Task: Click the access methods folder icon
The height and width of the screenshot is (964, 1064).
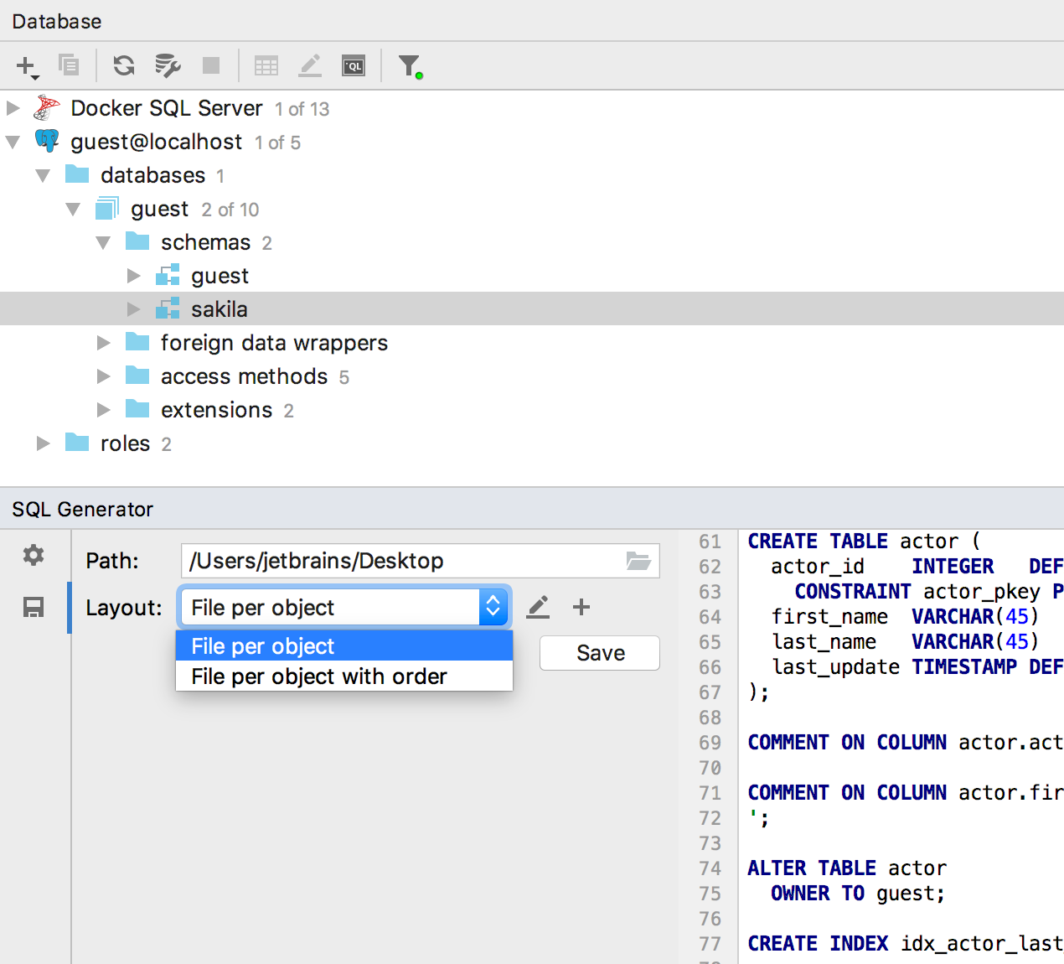Action: (137, 376)
